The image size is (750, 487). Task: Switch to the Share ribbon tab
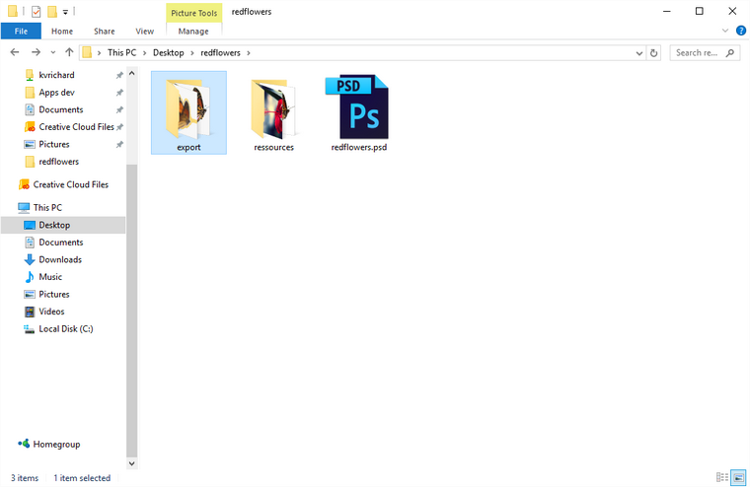[x=105, y=32]
